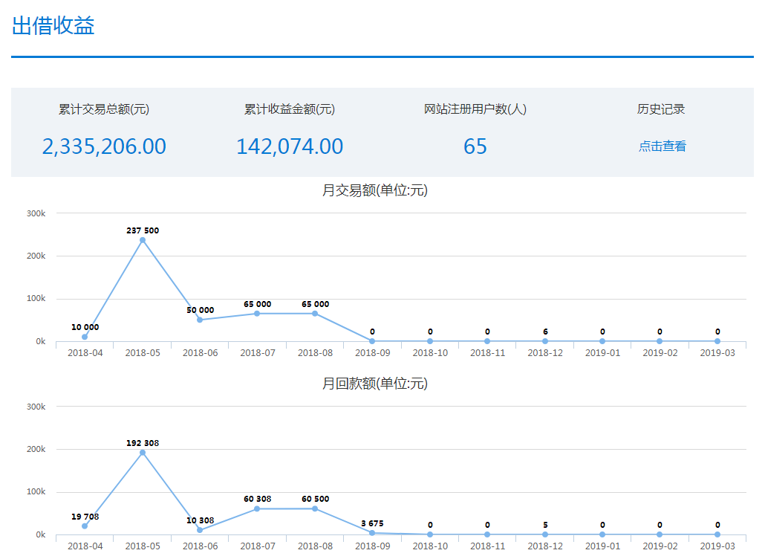Click the 192 308 peak point in 月回款额 chart
Image resolution: width=765 pixels, height=559 pixels.
tap(143, 453)
